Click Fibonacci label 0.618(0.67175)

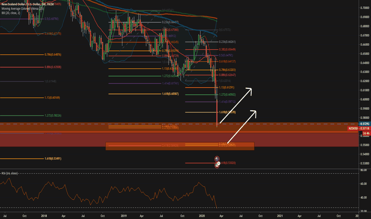(53, 33)
